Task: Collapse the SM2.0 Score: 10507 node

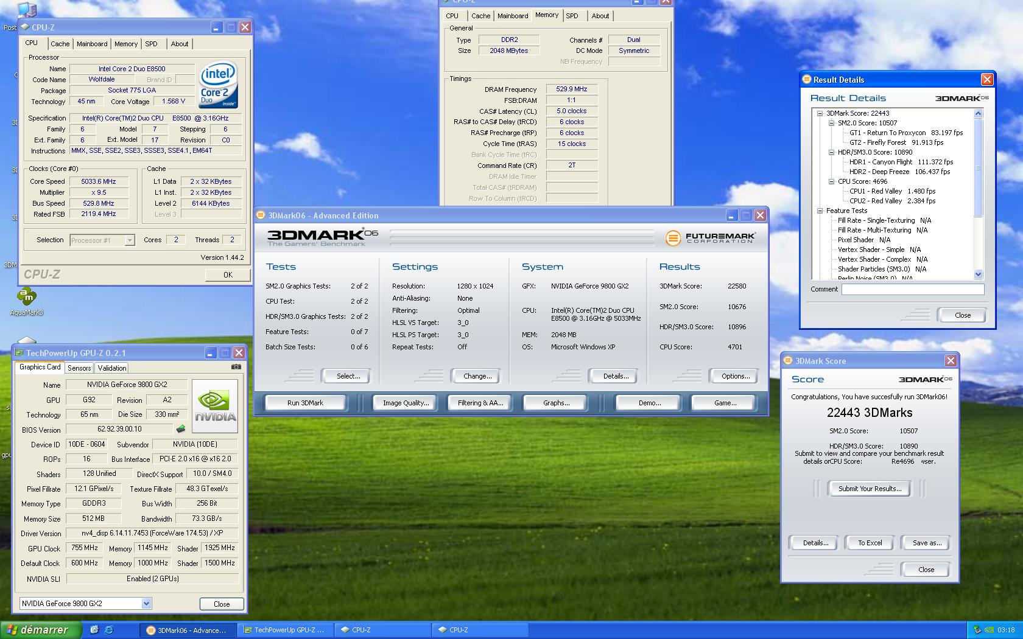Action: pos(831,123)
